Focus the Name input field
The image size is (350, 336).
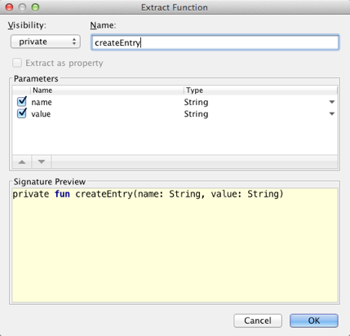pos(215,42)
